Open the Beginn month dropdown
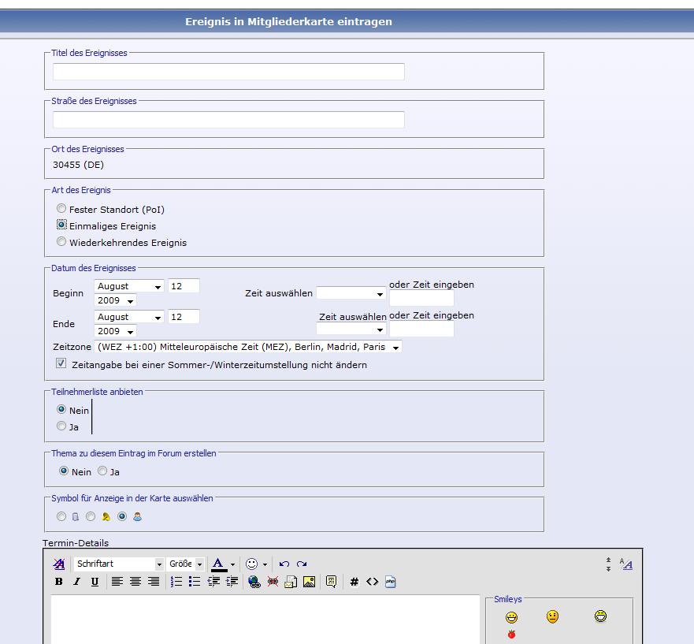The image size is (694, 644). (129, 286)
